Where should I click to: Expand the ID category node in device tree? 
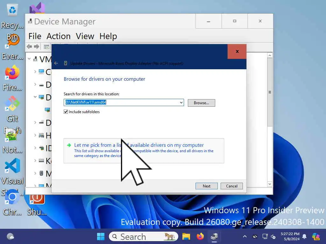[x=35, y=148]
